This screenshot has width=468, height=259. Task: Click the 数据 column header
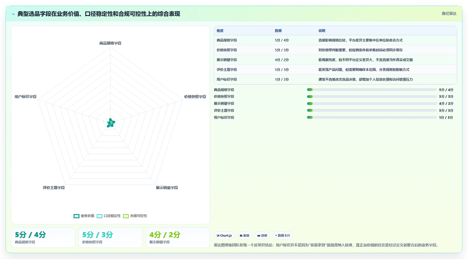click(278, 31)
